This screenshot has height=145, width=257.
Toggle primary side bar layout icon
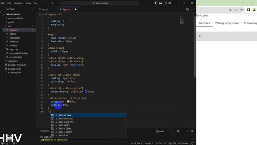pyautogui.click(x=156, y=3)
